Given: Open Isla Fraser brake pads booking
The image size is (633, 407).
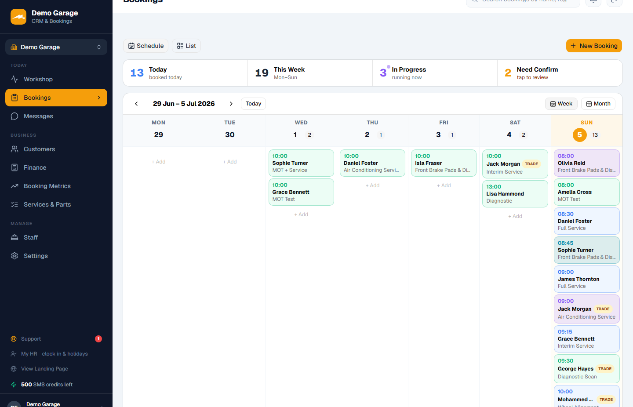Looking at the screenshot, I should [444, 163].
